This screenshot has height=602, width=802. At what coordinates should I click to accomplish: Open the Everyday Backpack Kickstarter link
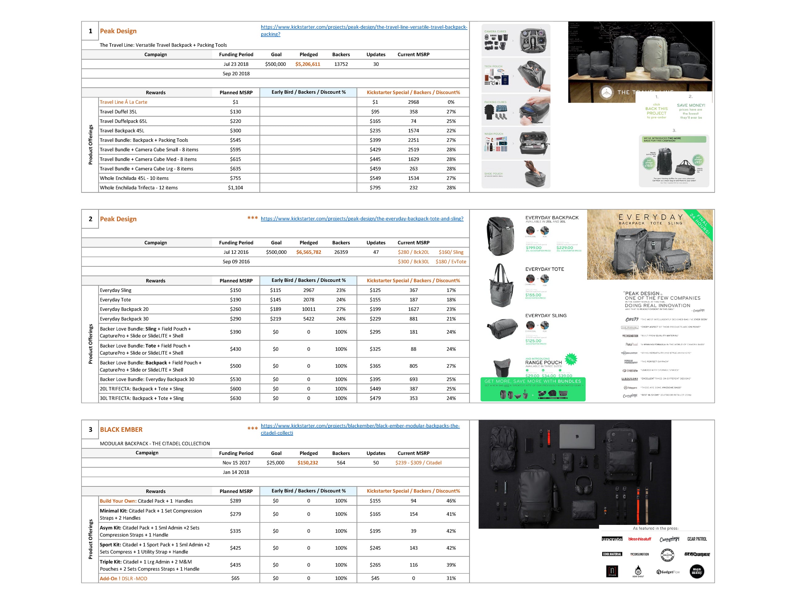[362, 219]
